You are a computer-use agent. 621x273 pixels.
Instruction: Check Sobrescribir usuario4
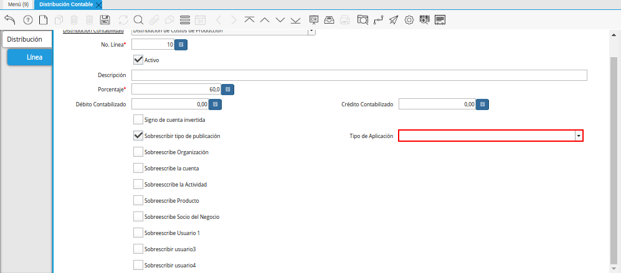[x=138, y=265]
